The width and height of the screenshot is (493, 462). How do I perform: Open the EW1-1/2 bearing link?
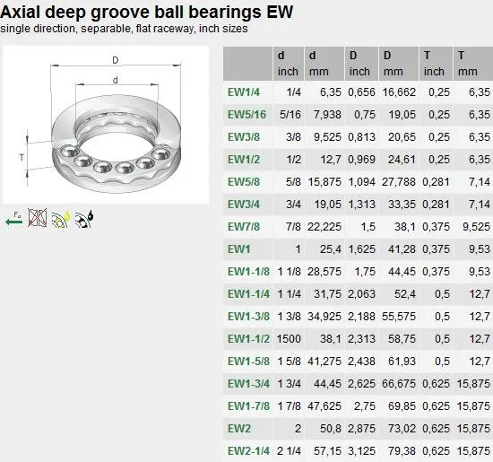pyautogui.click(x=248, y=339)
